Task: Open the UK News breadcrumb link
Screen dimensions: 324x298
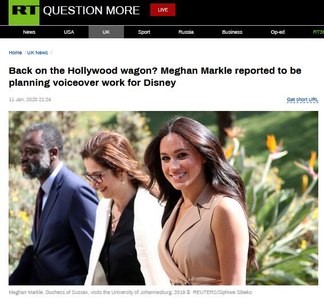Action: point(38,53)
